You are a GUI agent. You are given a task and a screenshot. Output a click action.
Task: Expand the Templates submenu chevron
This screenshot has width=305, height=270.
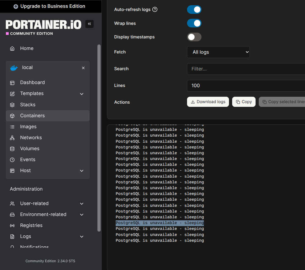82,94
